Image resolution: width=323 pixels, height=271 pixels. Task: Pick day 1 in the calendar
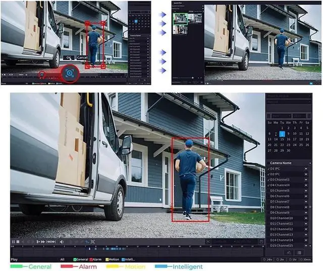[282, 128]
